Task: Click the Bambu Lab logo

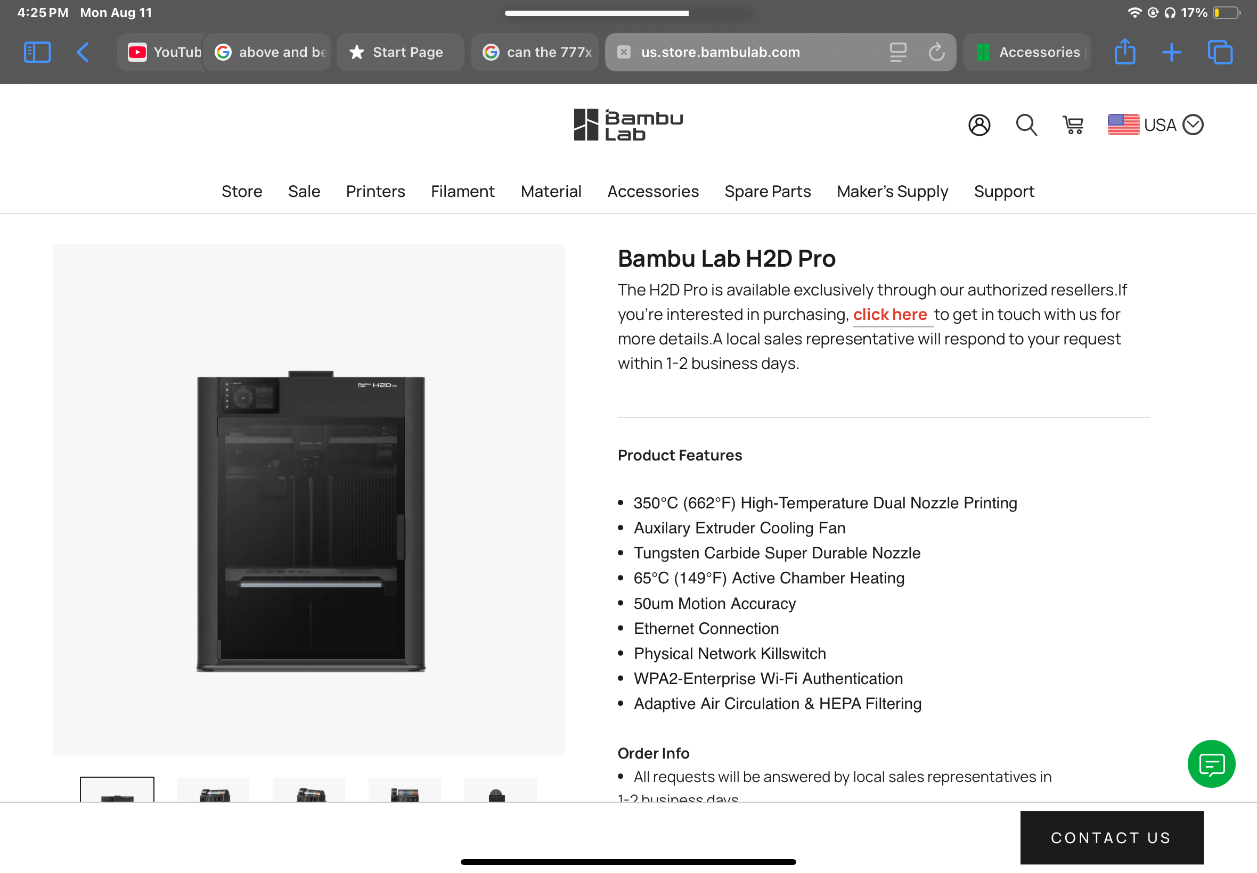Action: click(628, 125)
